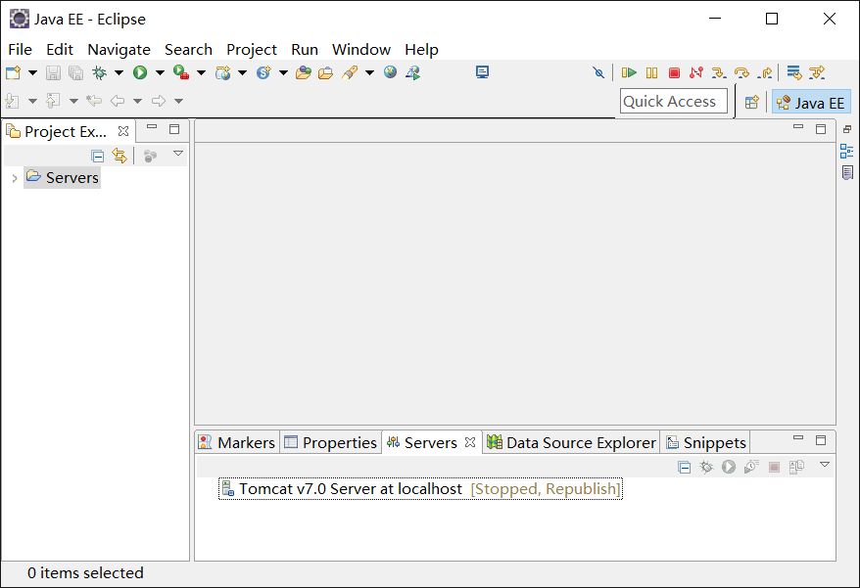Click the red Terminate square icon

pyautogui.click(x=674, y=72)
